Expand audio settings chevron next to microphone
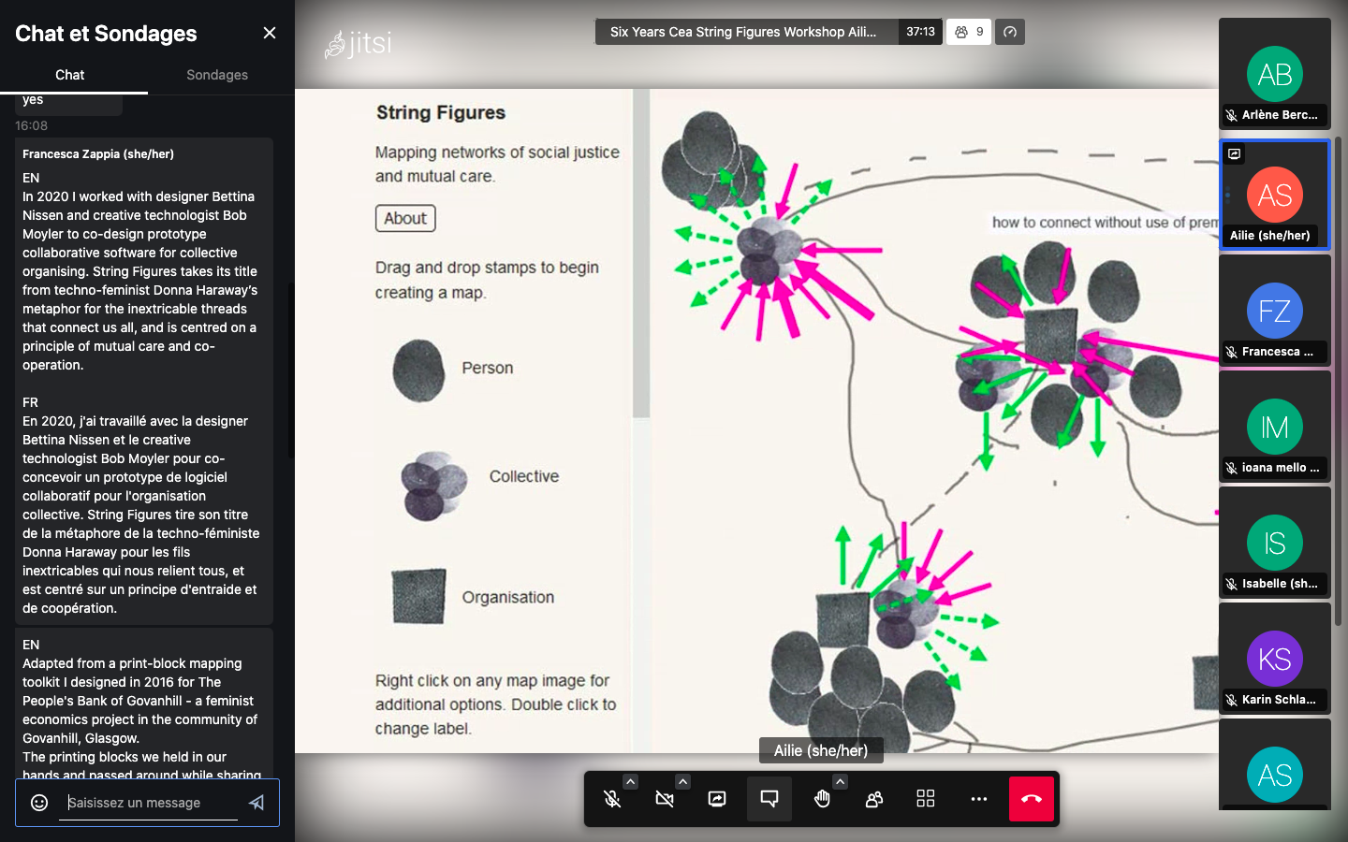Screen dimensions: 1348x842 point(630,781)
